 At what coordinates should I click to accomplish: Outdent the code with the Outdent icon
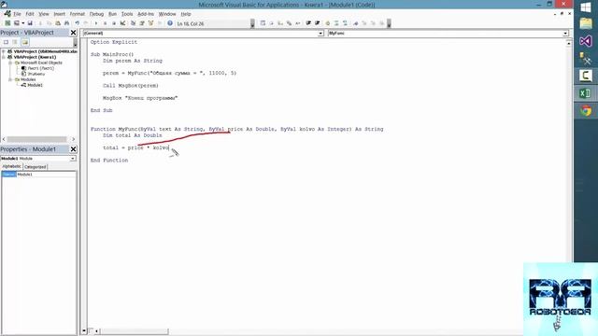tap(318, 23)
